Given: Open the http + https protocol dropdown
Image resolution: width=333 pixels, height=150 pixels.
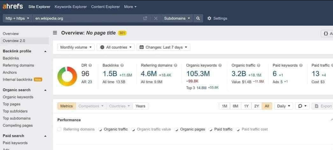Looking at the screenshot, I should point(18,18).
